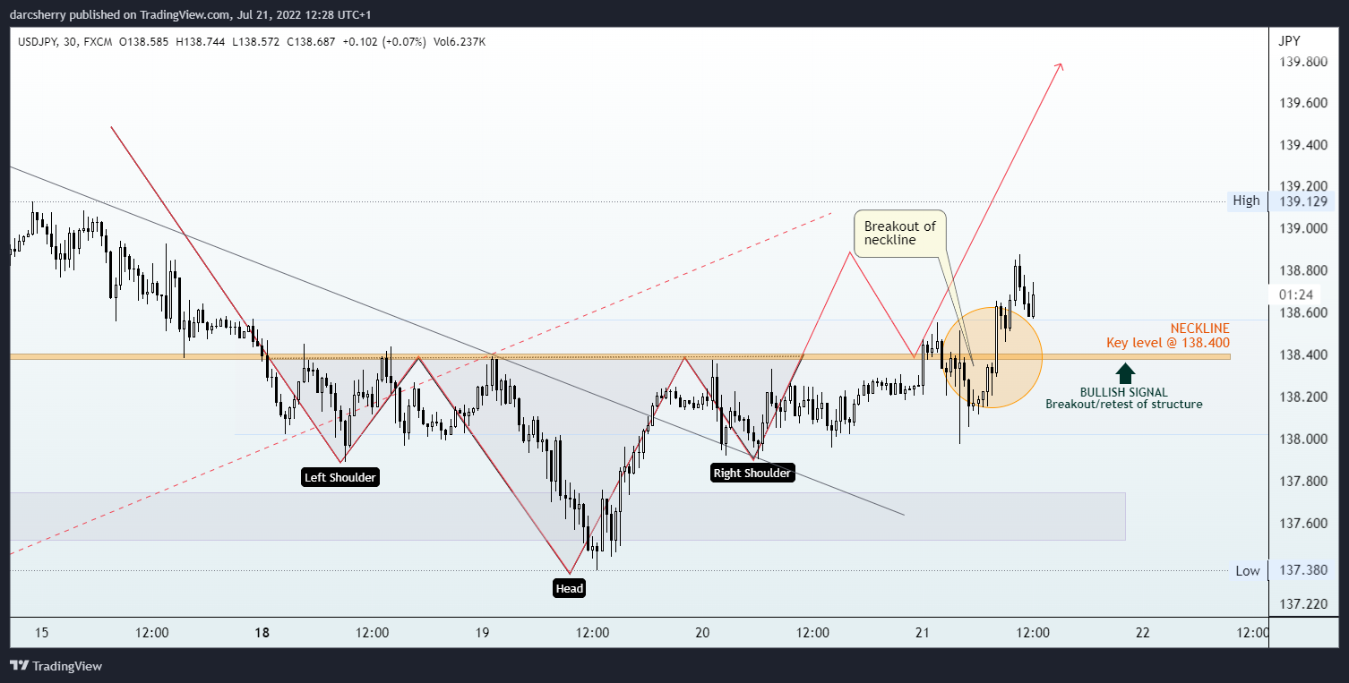The width and height of the screenshot is (1349, 683).
Task: Click the 'Low' tag
Action: (x=1248, y=571)
